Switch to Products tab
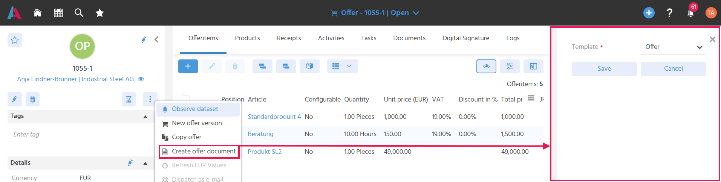This screenshot has width=721, height=182. click(x=247, y=38)
